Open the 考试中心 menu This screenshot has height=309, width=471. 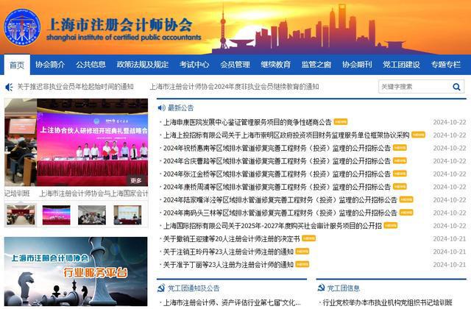pyautogui.click(x=194, y=65)
